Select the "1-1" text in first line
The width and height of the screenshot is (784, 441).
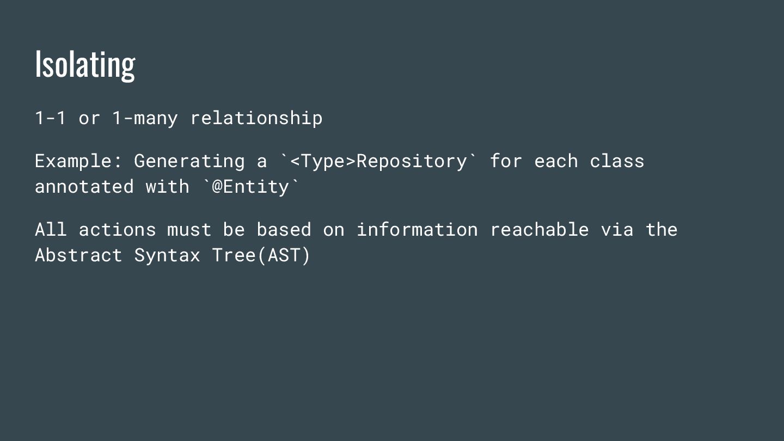click(x=51, y=118)
